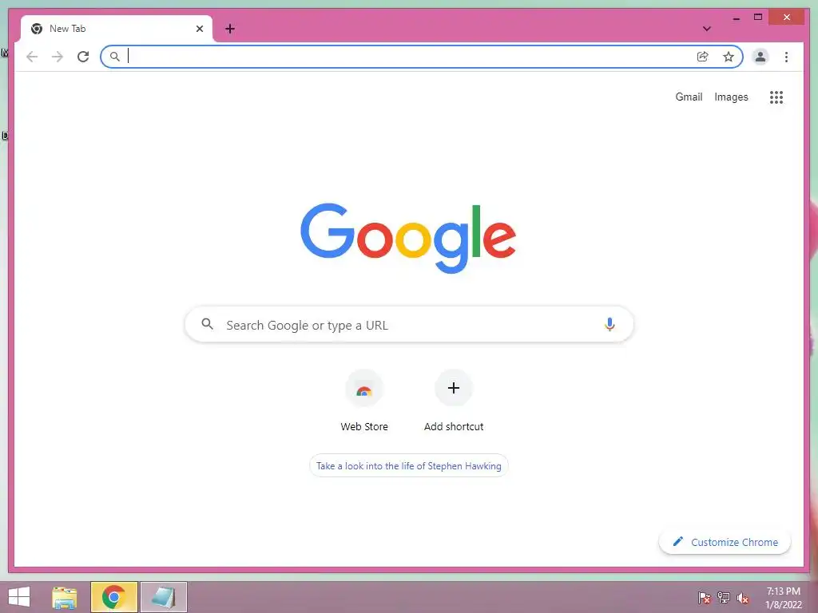
Task: Open the Google apps grid
Action: click(776, 97)
